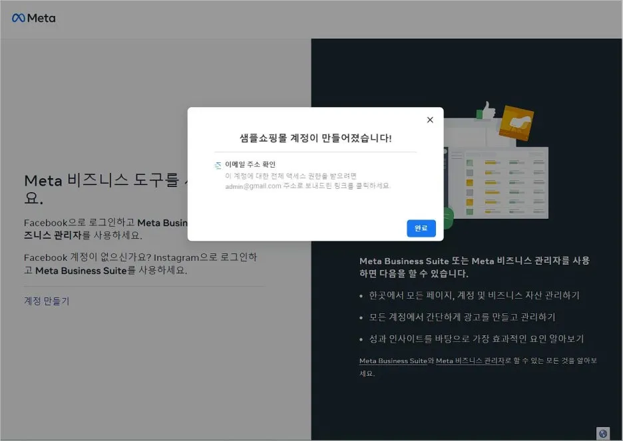Image resolution: width=623 pixels, height=441 pixels.
Task: Click the 샘플쇼핑몰 계정이 만들어졌습니다! title
Action: pos(315,138)
